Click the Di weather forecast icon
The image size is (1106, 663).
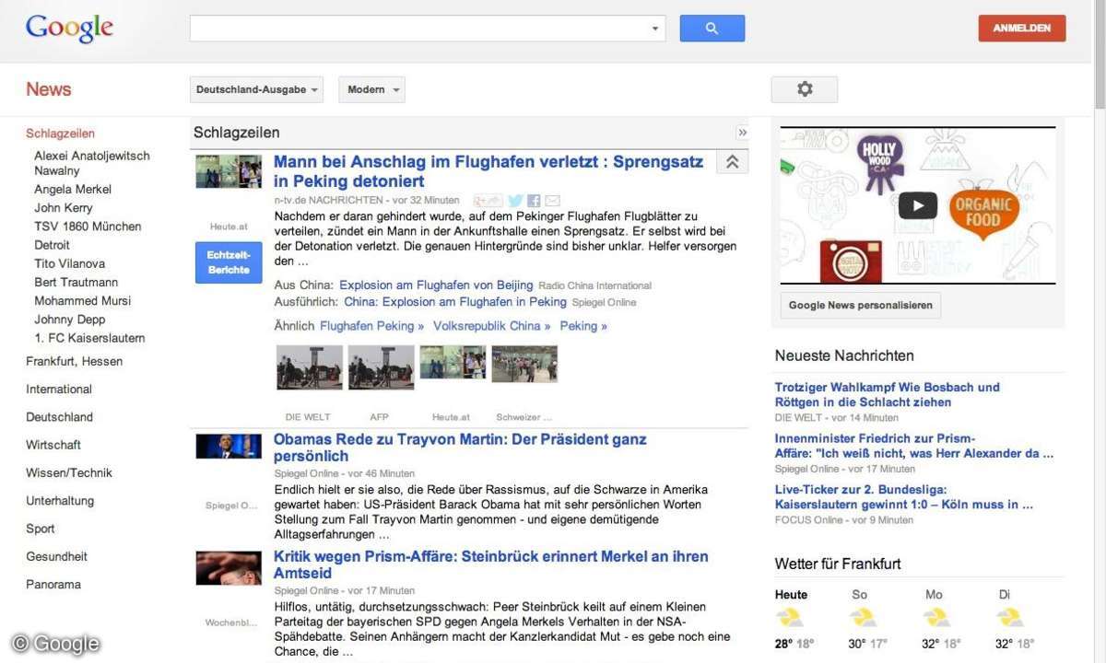tap(1010, 617)
